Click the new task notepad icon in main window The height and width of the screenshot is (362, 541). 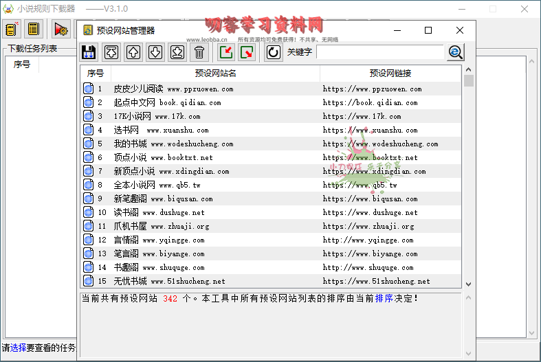12,29
